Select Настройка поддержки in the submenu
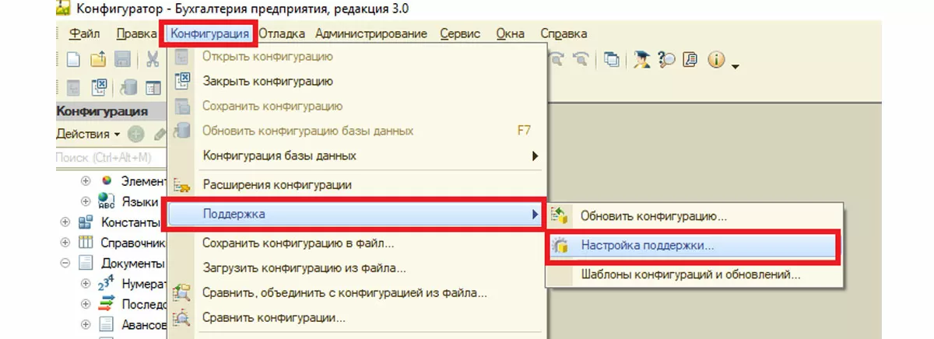 (693, 246)
